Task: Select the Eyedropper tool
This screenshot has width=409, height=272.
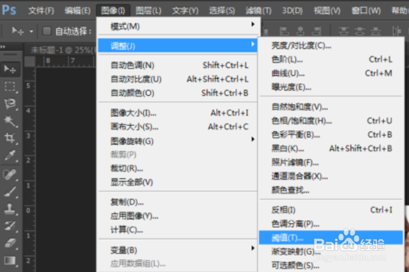Action: click(10, 156)
